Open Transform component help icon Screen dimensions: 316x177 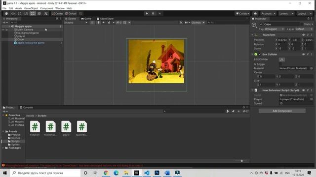(303, 35)
